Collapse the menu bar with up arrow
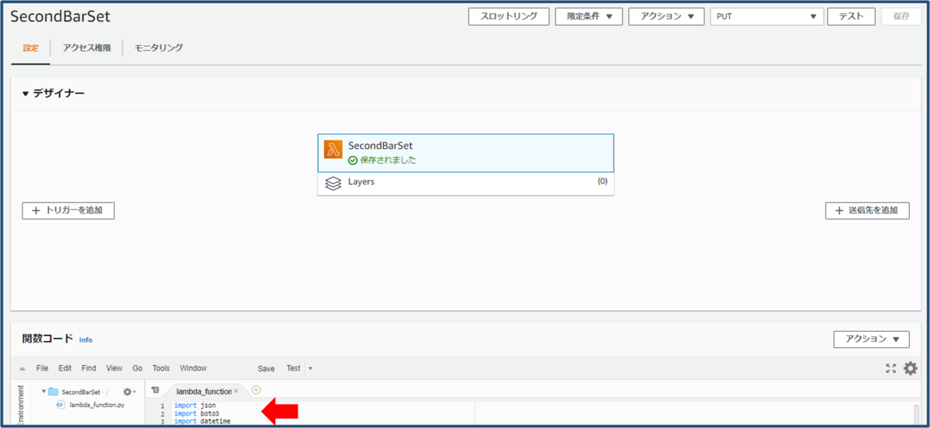 pos(22,369)
